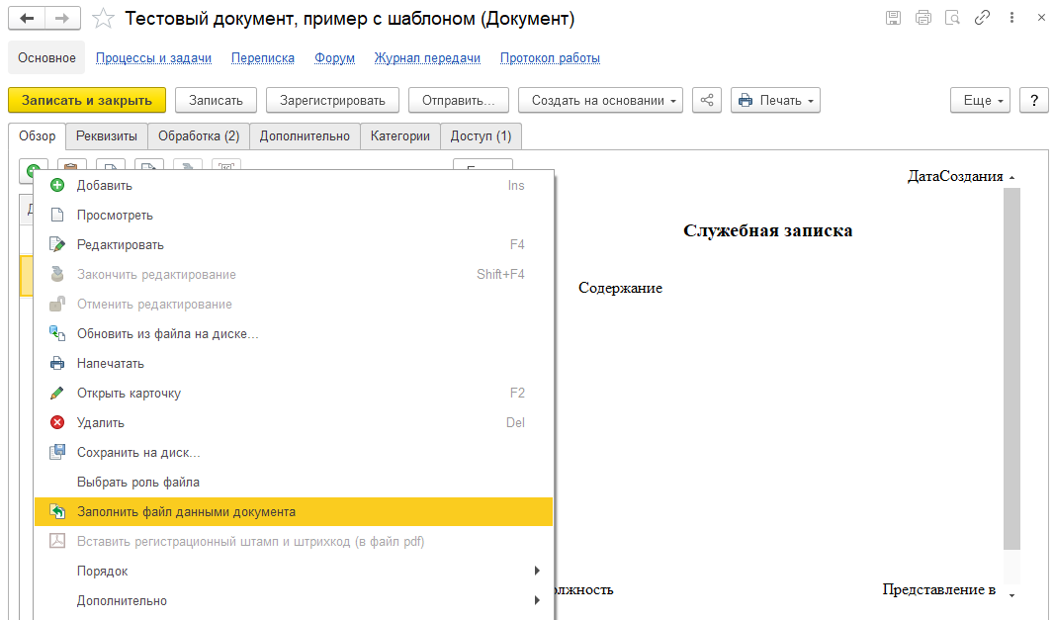1054x620 pixels.
Task: Click the preview vertical scrollbar thumb
Action: tap(1011, 369)
